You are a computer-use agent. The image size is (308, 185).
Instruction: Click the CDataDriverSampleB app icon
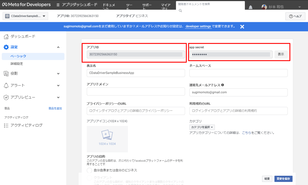7,16
